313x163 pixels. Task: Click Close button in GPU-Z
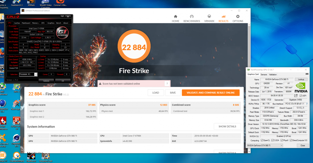(x=303, y=145)
